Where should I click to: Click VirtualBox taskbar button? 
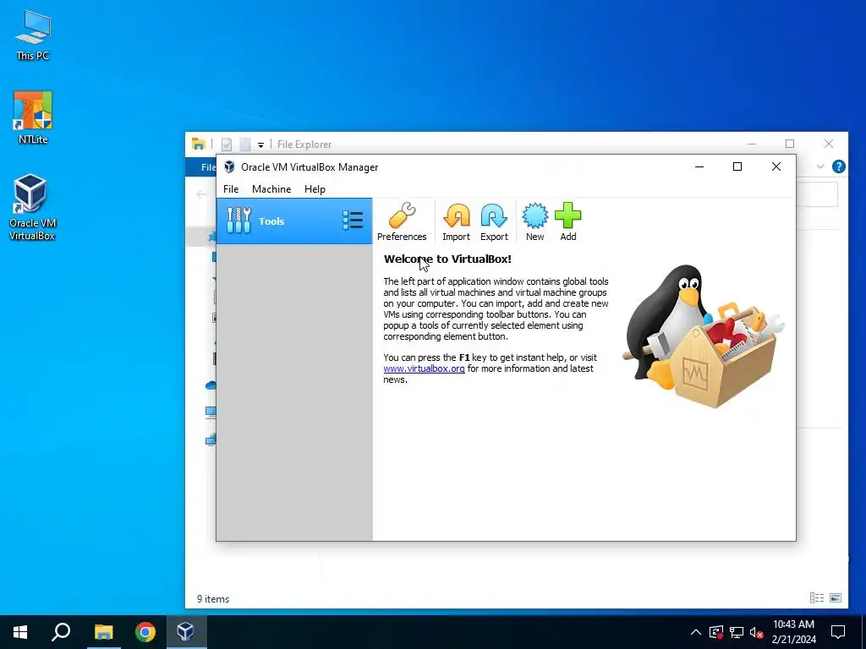186,632
